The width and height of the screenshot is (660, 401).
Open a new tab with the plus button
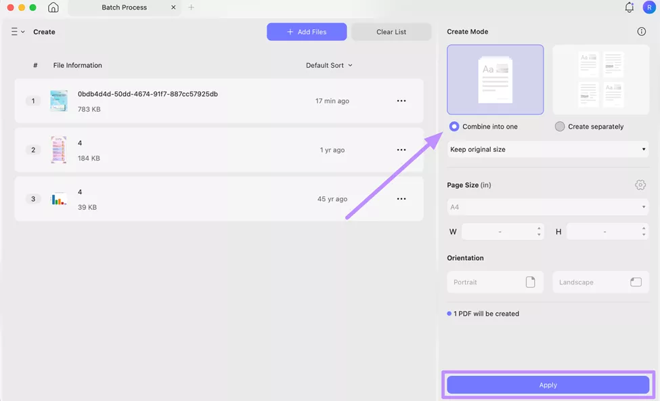coord(192,7)
